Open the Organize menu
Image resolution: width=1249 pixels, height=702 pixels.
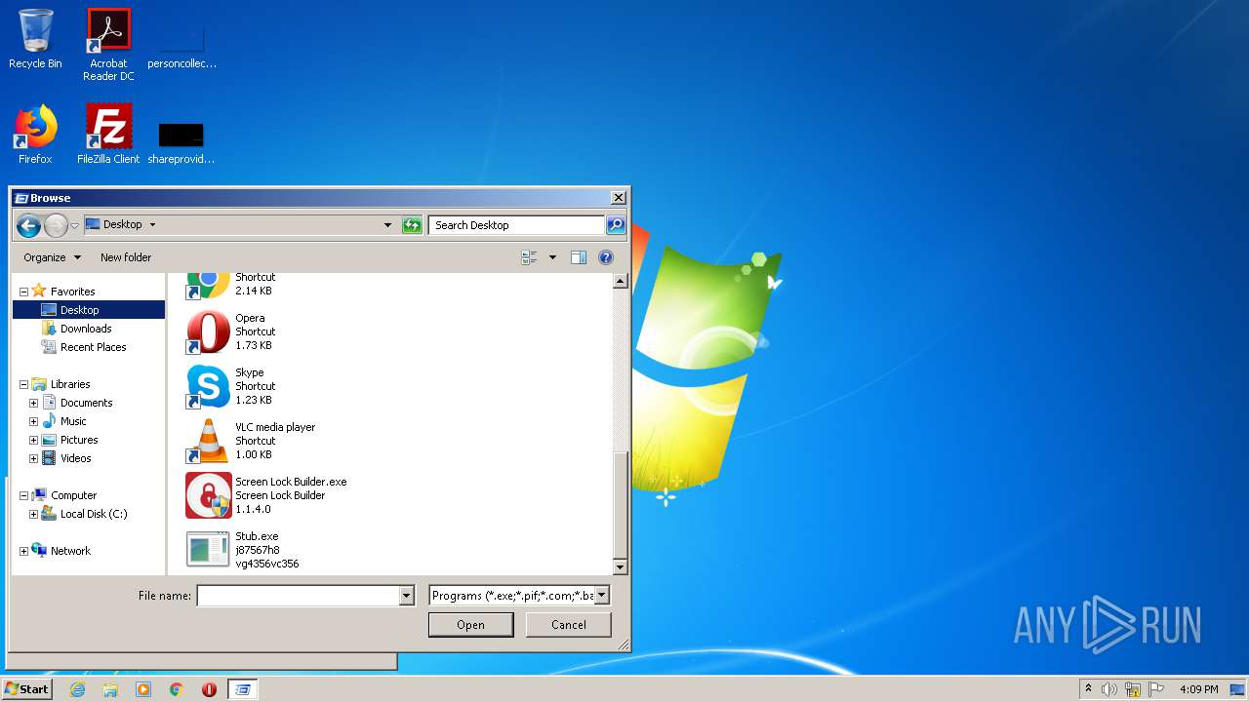point(53,257)
